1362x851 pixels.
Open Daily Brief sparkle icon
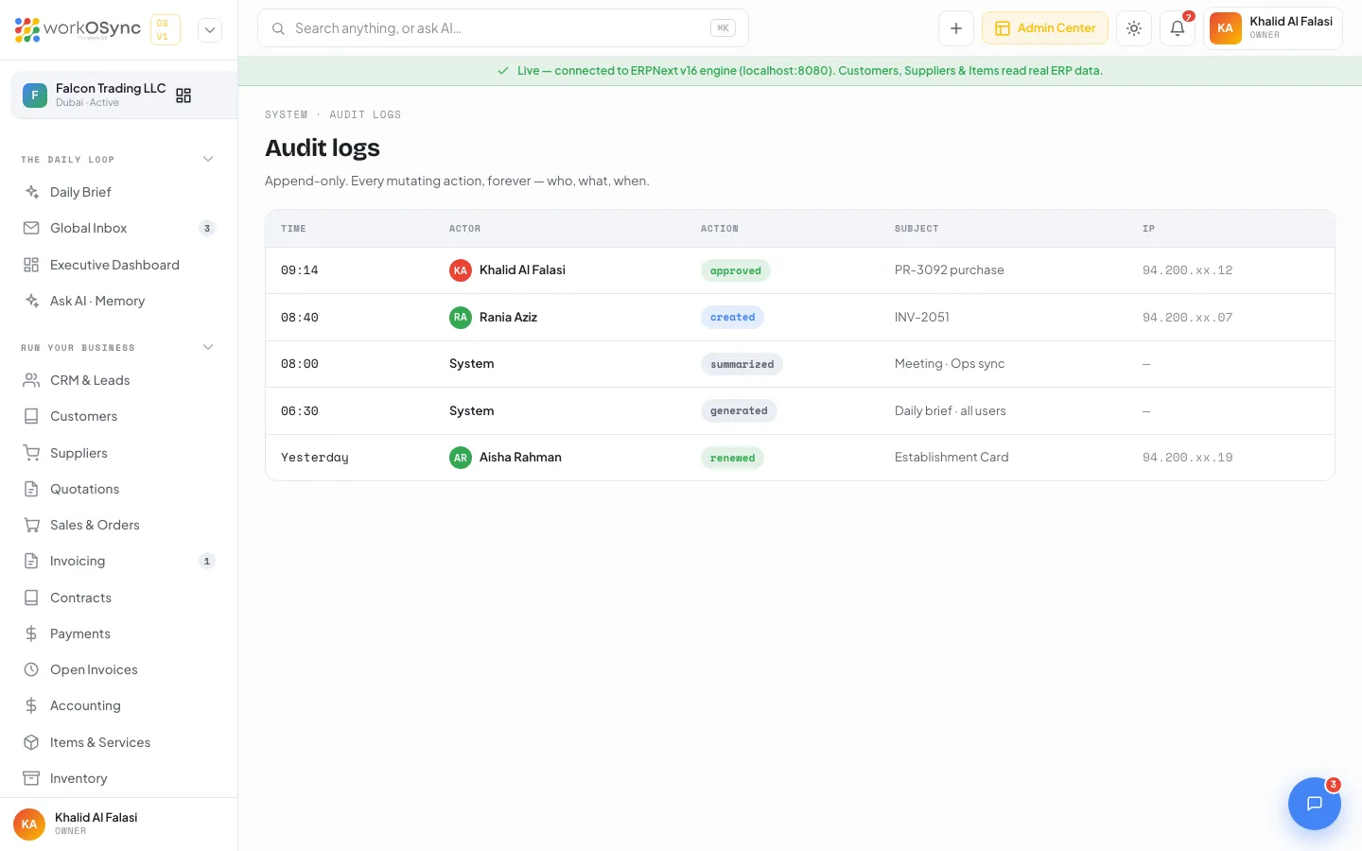[x=31, y=192]
